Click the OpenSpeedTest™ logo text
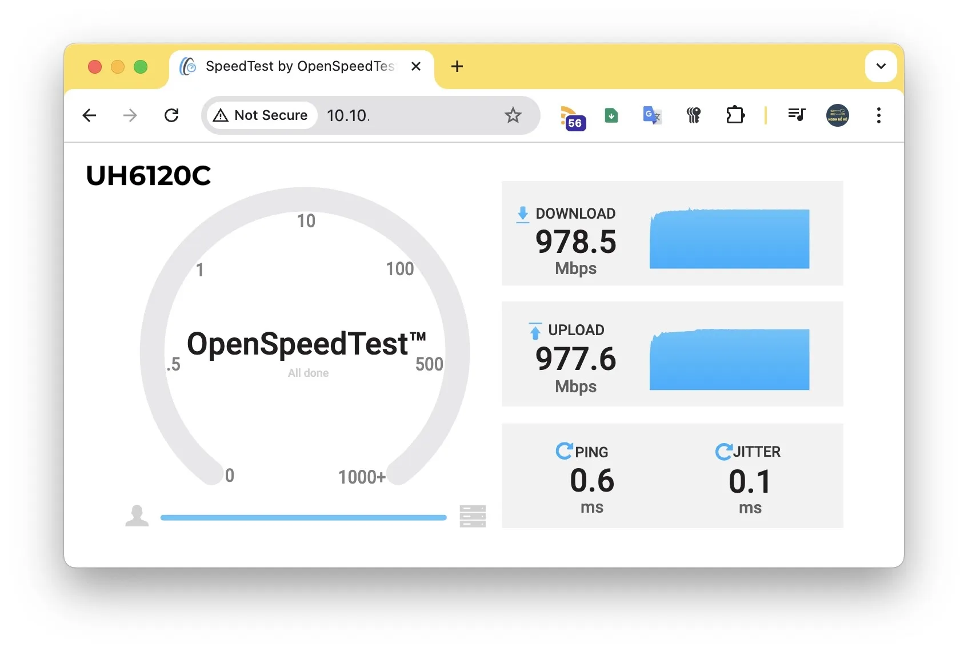 coord(306,344)
